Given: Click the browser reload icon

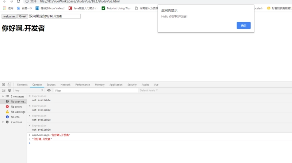Looking at the screenshot, I should coord(18,1).
